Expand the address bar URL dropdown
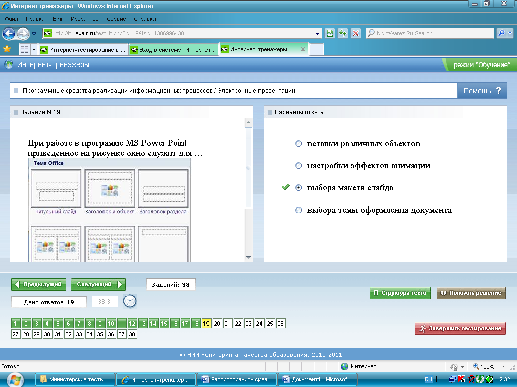Image resolution: width=517 pixels, height=387 pixels. (317, 34)
